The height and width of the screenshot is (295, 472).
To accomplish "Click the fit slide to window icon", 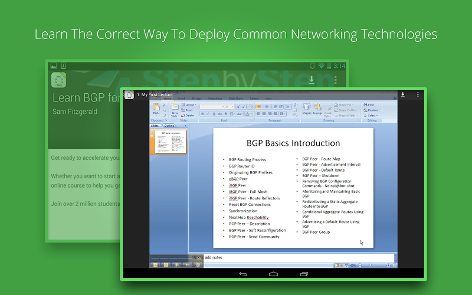I will (394, 265).
